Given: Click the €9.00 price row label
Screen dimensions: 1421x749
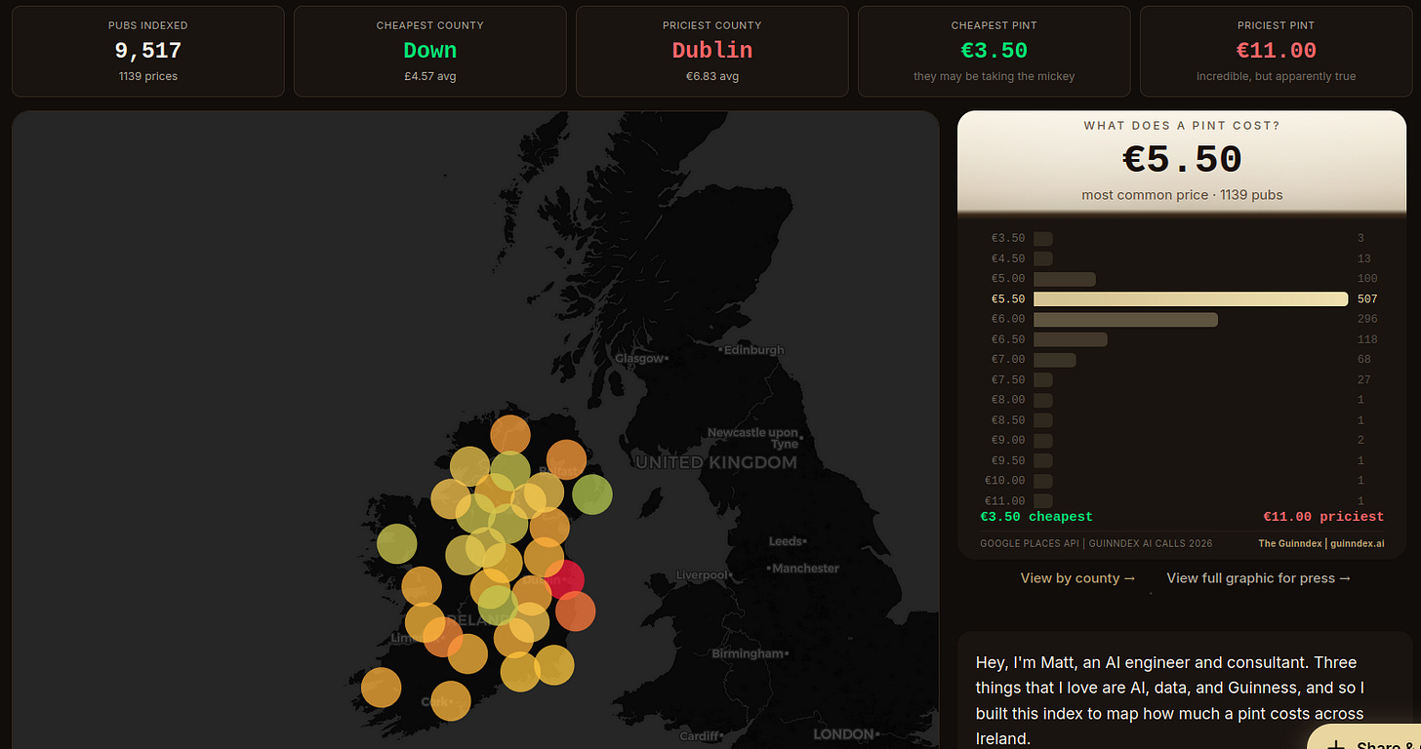Looking at the screenshot, I should coord(1008,440).
